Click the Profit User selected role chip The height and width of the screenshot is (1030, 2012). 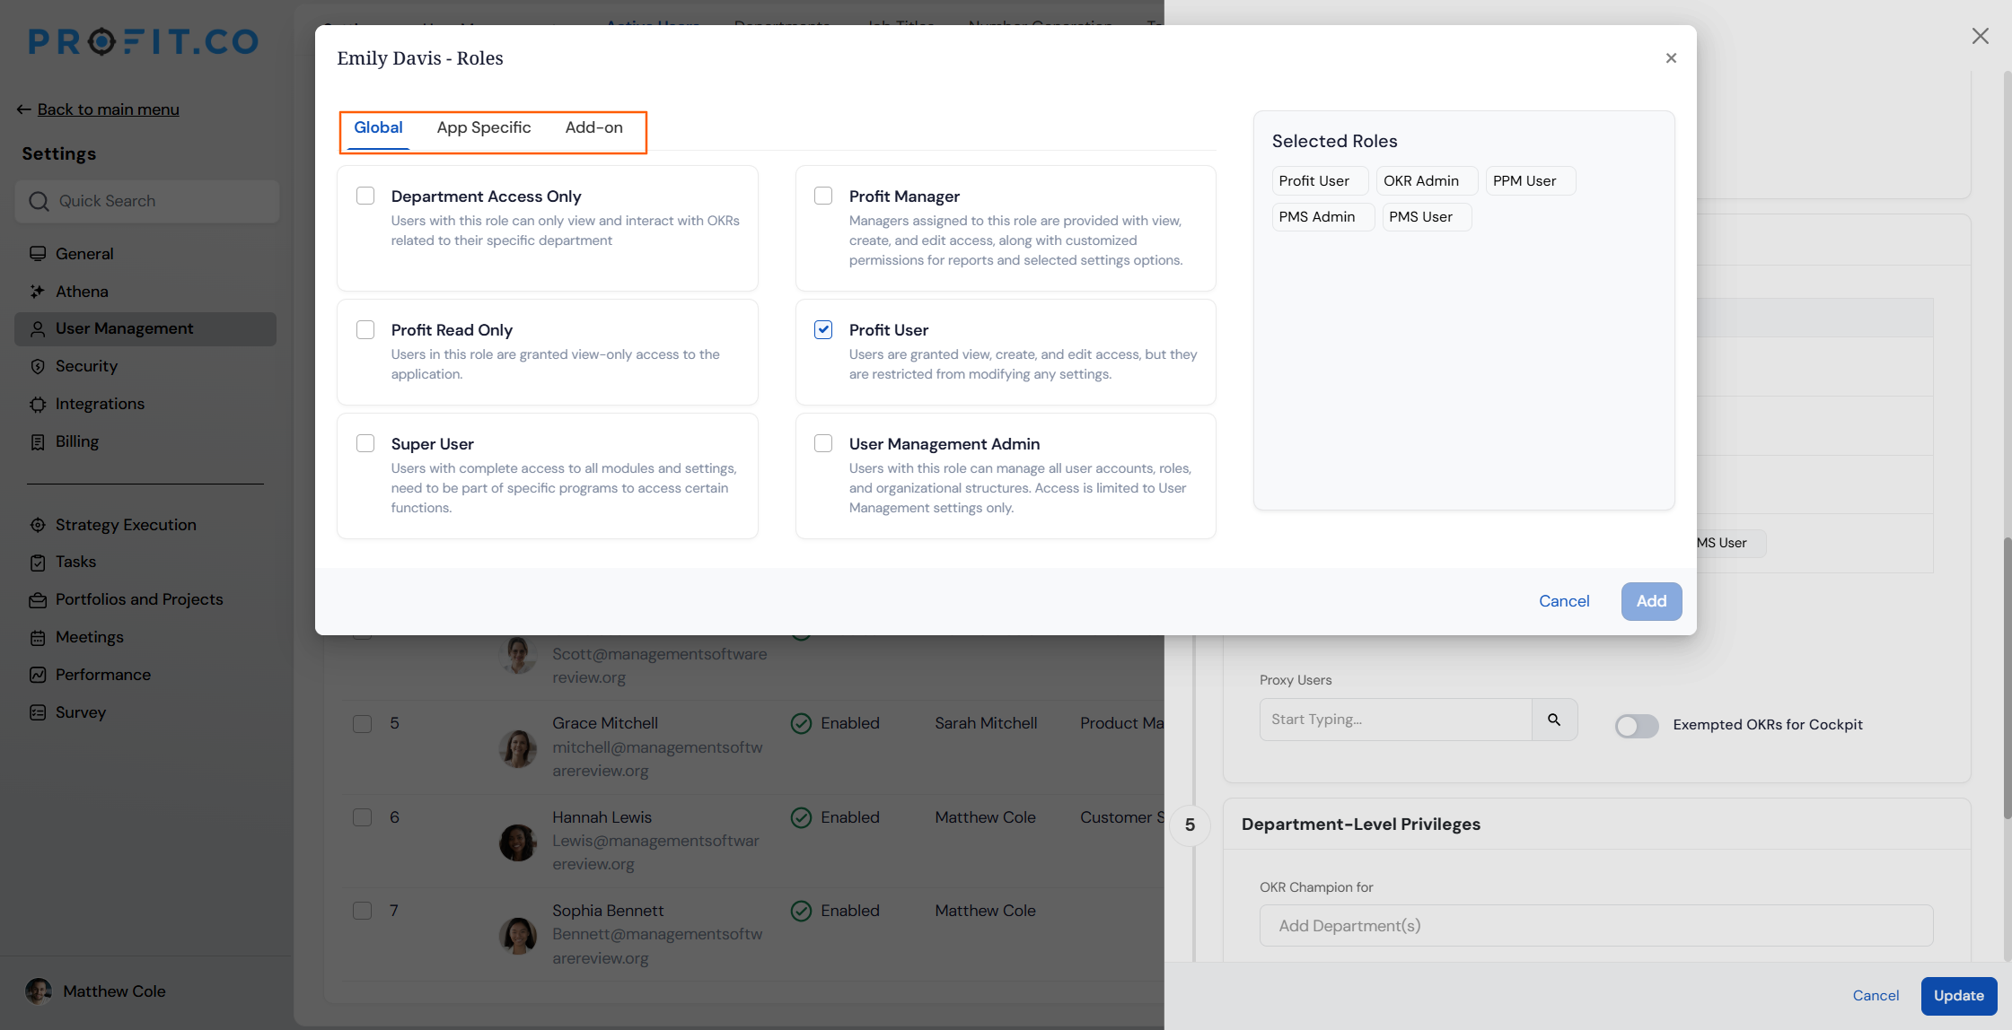(1320, 181)
